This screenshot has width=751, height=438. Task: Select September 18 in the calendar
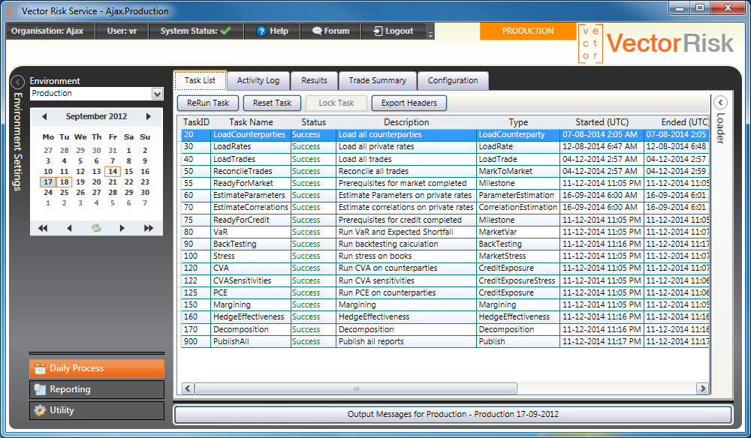click(x=64, y=181)
